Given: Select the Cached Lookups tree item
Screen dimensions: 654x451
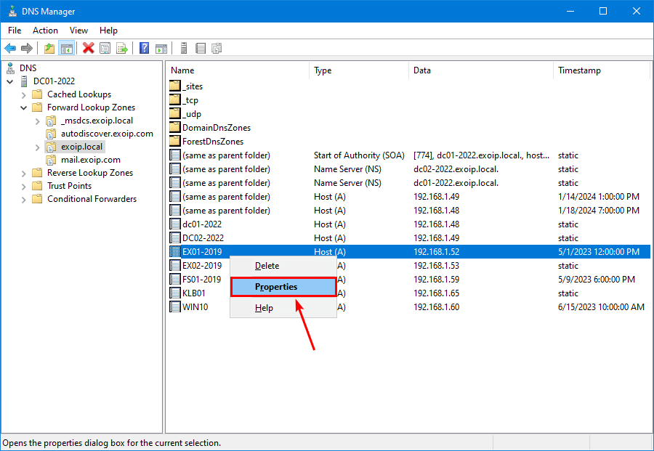Looking at the screenshot, I should click(79, 94).
